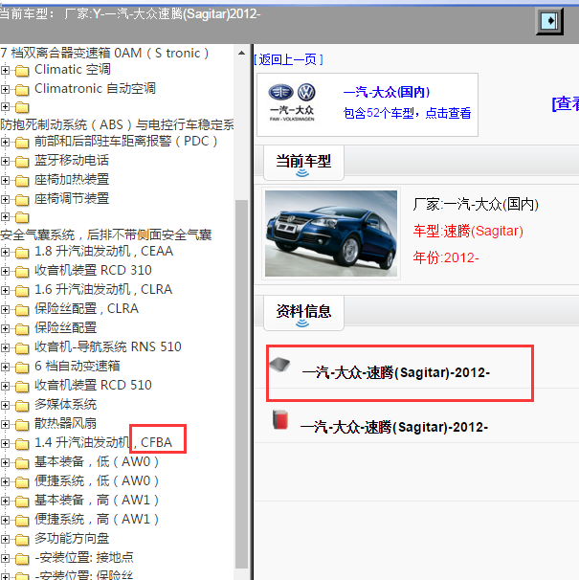Expand the 便捷系统，高（AW1）node
Screen dimensions: 579x580
(5, 520)
